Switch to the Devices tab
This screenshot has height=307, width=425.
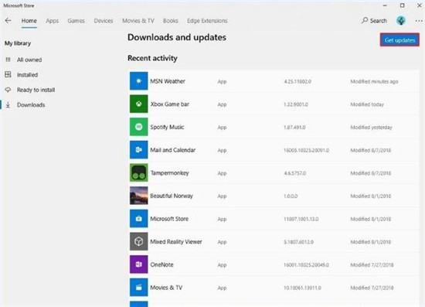coord(104,21)
